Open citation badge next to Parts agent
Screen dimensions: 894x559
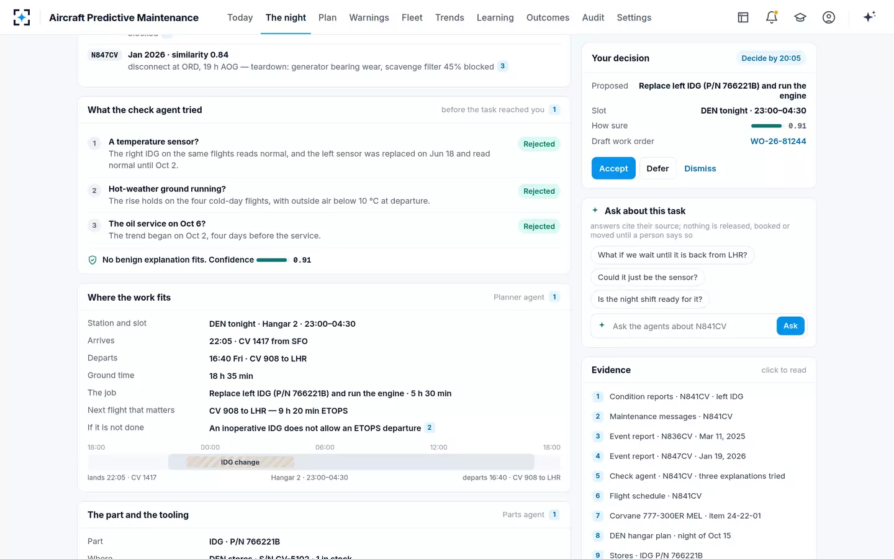554,515
